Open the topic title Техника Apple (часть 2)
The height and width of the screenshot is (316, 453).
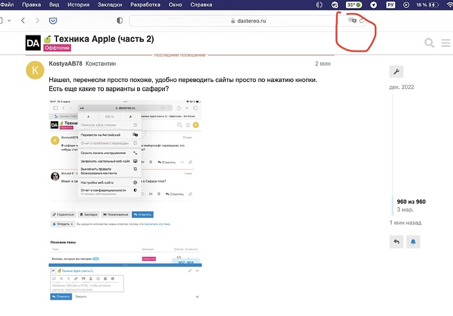(104, 39)
